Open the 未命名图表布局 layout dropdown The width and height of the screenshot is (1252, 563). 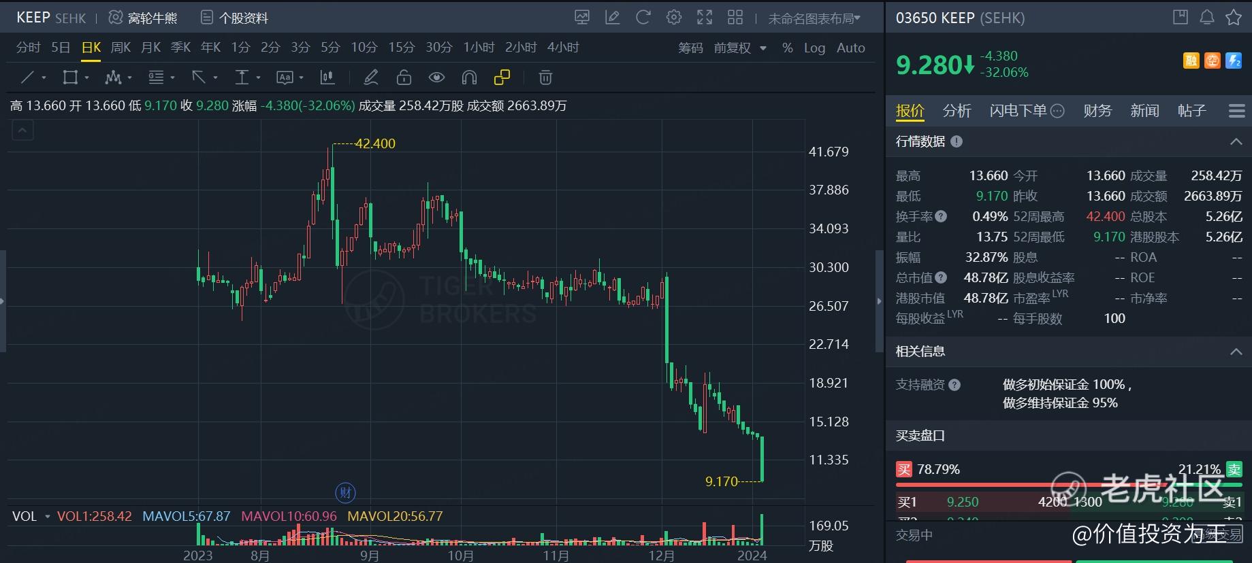(x=814, y=18)
